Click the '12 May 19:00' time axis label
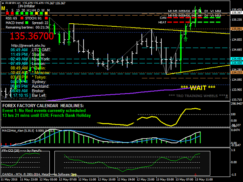 pos(126,180)
